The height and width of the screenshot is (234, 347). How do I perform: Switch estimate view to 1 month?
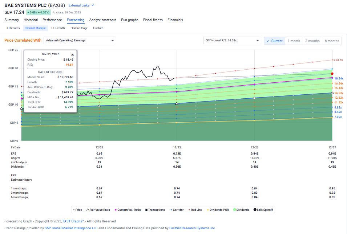click(x=294, y=41)
